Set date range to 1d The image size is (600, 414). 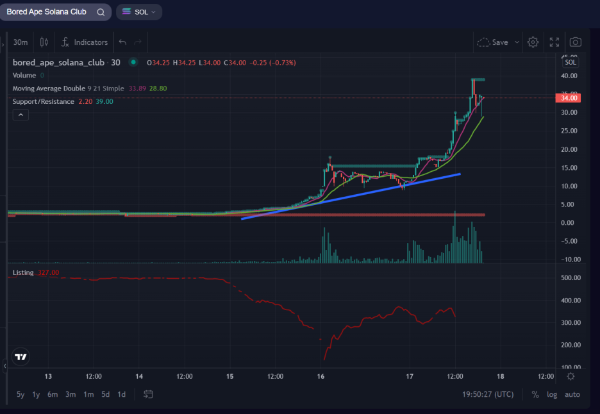[x=121, y=394]
